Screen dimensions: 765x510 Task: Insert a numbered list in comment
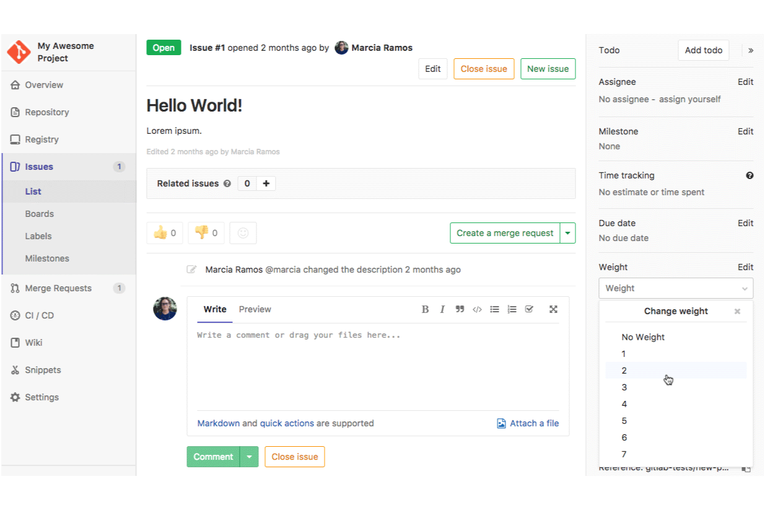[512, 309]
